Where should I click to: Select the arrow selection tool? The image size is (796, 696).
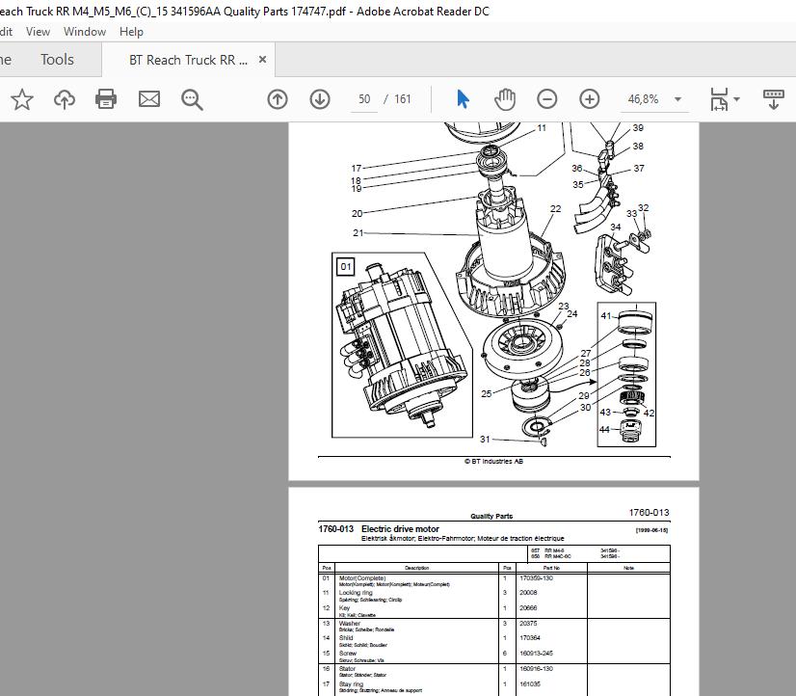point(463,99)
